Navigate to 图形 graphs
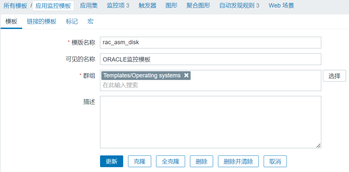Image resolution: width=349 pixels, height=172 pixels. [x=171, y=6]
